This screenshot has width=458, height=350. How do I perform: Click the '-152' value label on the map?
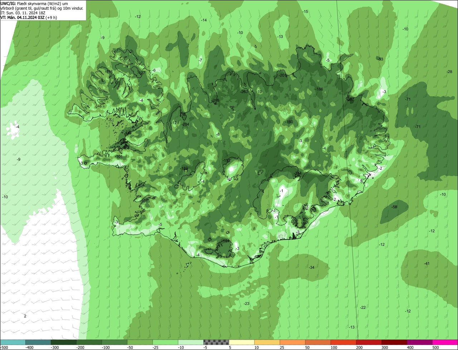point(226,161)
